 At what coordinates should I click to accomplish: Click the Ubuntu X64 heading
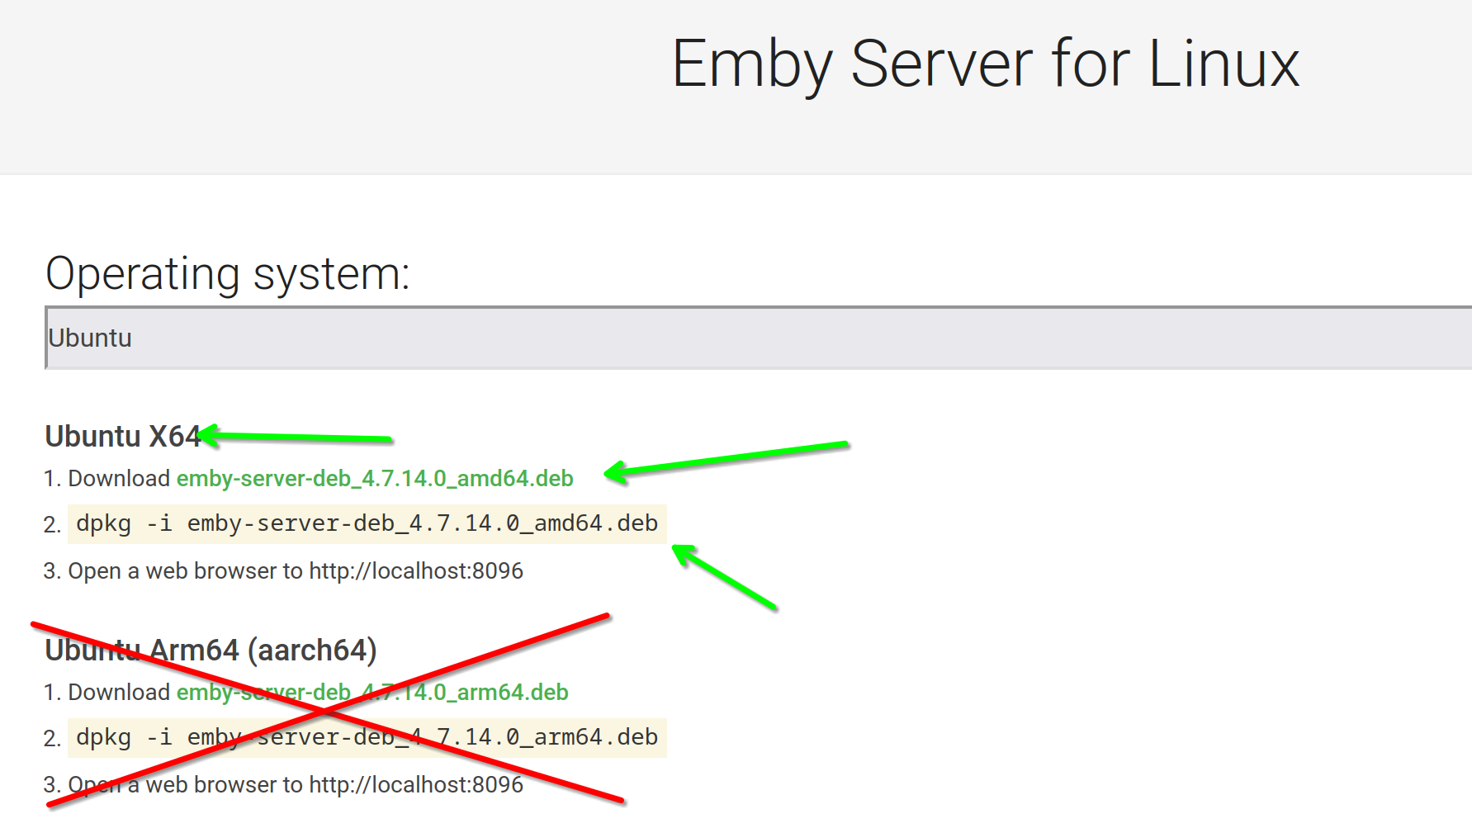[x=123, y=436]
